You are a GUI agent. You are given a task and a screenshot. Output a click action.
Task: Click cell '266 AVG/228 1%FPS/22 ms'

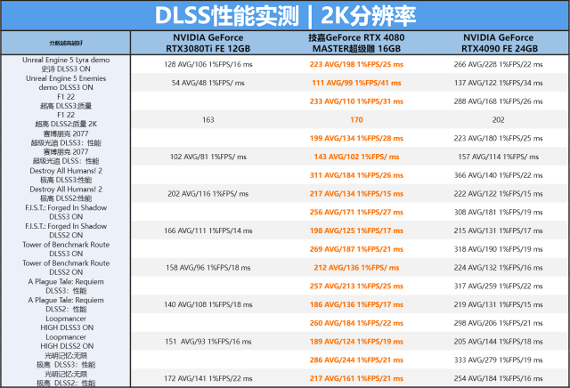point(499,64)
